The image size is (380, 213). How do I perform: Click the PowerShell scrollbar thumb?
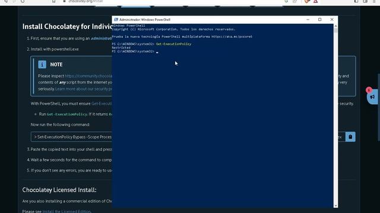[335, 30]
